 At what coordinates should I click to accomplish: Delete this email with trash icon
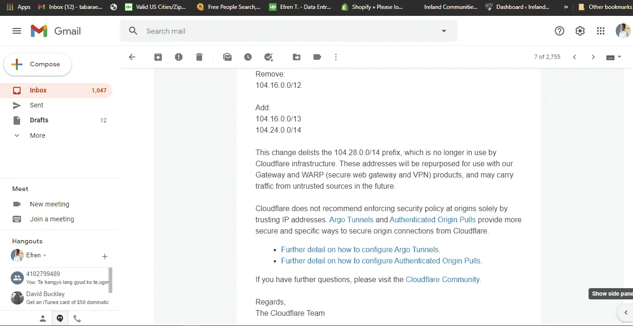click(199, 57)
